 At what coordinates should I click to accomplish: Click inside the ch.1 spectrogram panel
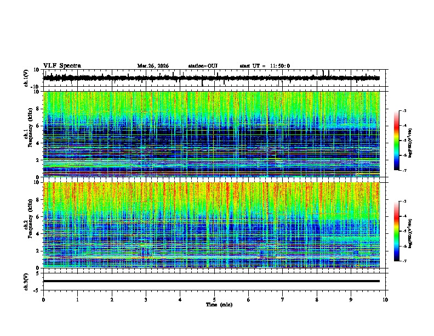211,134
